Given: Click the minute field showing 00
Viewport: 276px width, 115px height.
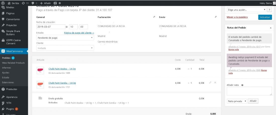Looking at the screenshot, I should coord(84,27).
